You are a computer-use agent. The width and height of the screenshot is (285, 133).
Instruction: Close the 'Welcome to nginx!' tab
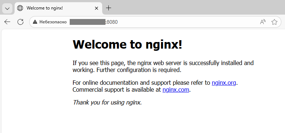(x=96, y=8)
